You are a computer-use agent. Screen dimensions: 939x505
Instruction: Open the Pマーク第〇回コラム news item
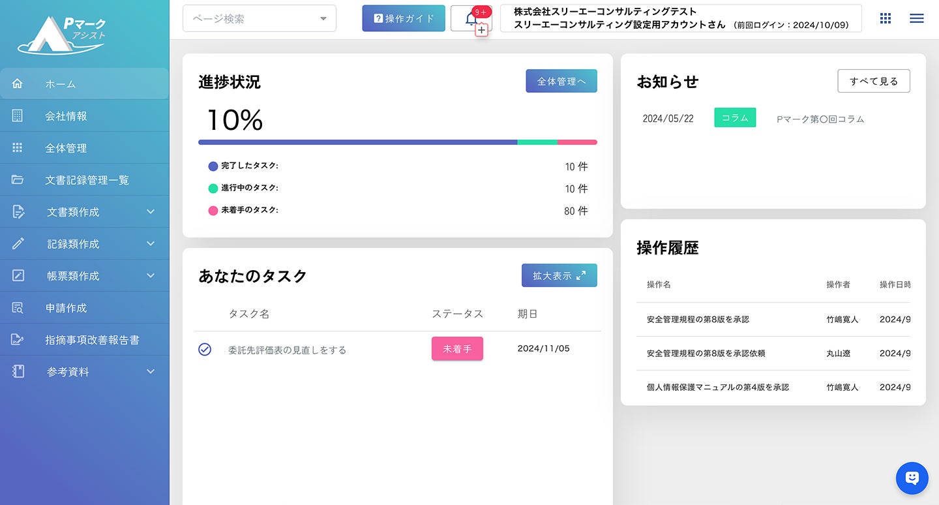click(820, 119)
